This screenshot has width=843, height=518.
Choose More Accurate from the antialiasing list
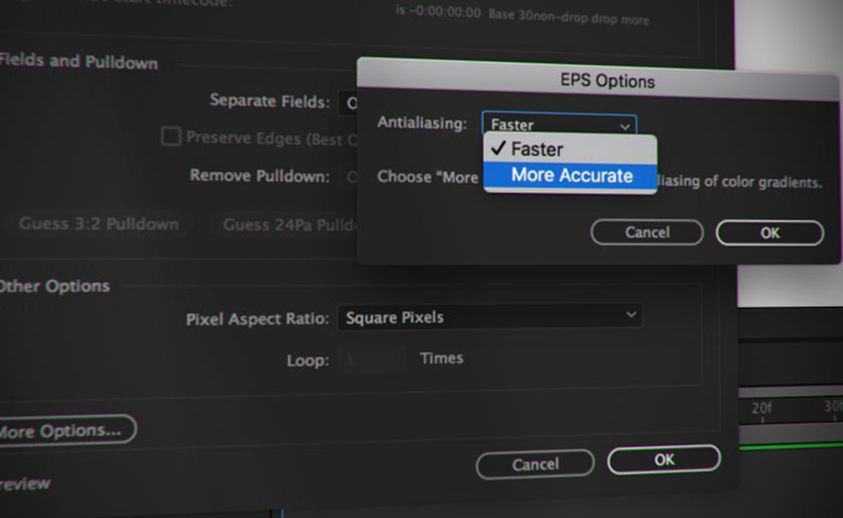click(571, 175)
